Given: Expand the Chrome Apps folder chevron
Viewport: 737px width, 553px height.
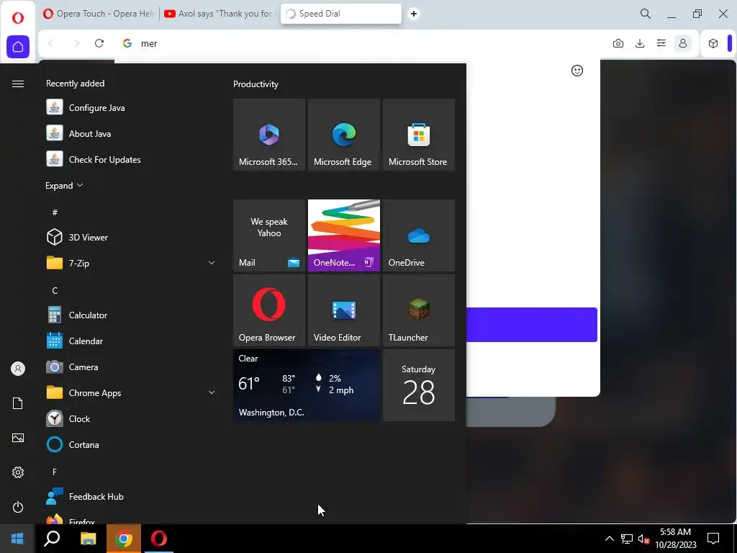Looking at the screenshot, I should click(212, 392).
